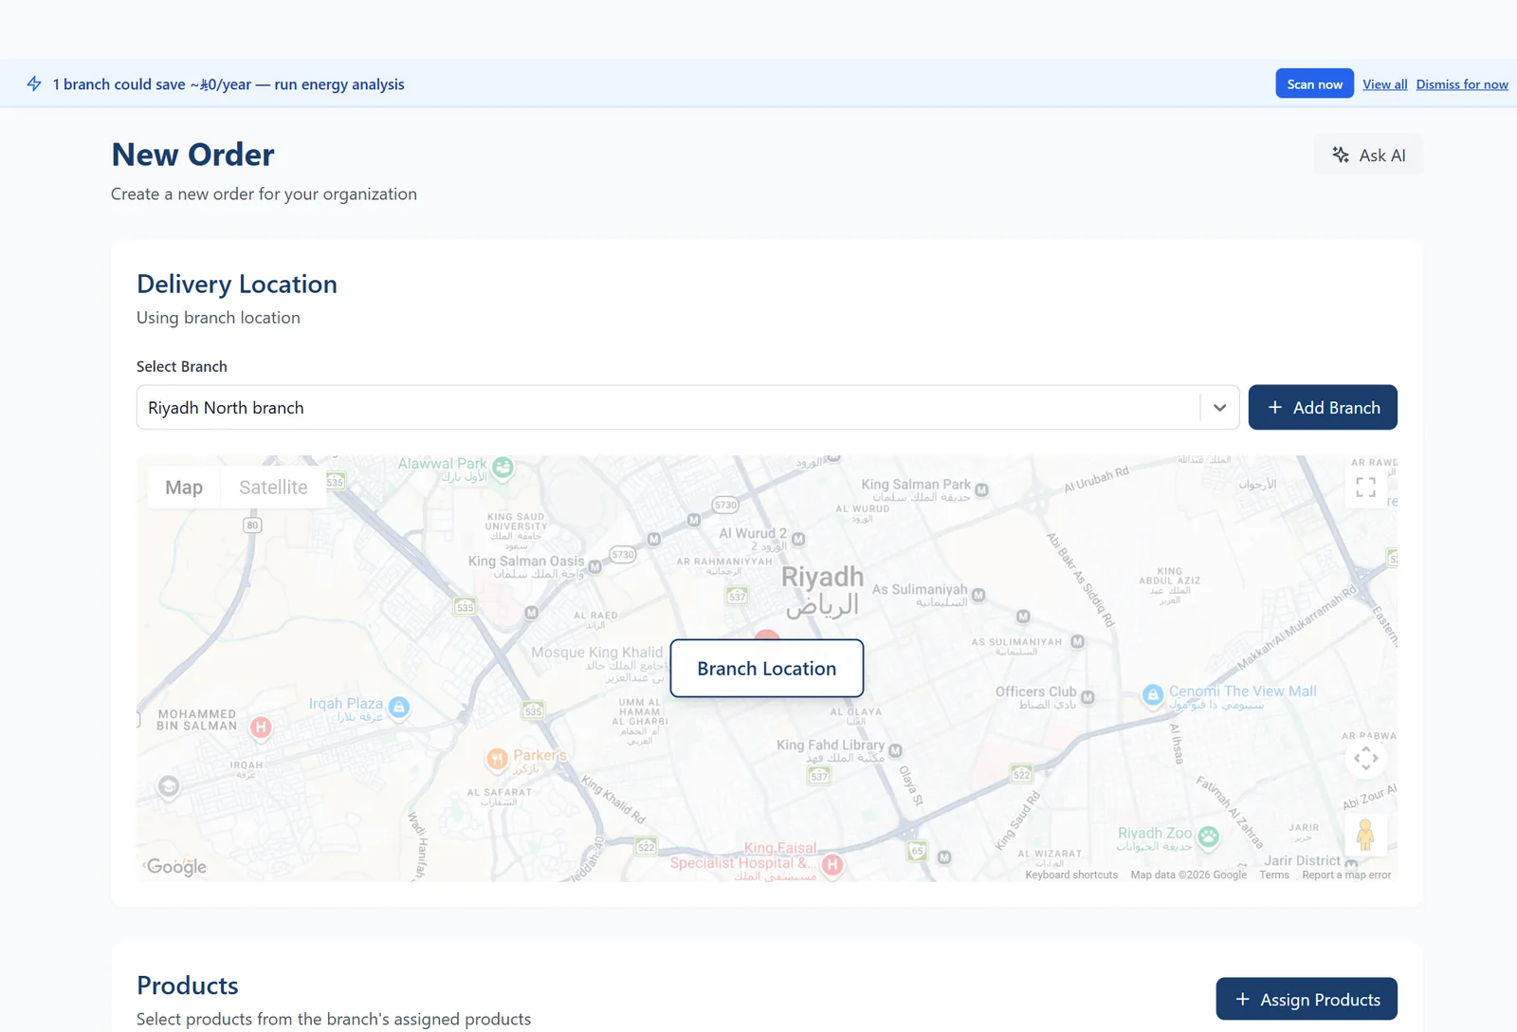Click the Alawwal Park map marker
Screen dimensions: 1517x1032
click(x=503, y=467)
